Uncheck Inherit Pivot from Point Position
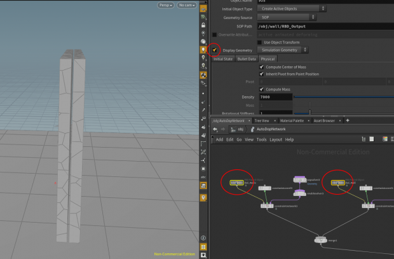Image resolution: width=394 pixels, height=259 pixels. 261,74
